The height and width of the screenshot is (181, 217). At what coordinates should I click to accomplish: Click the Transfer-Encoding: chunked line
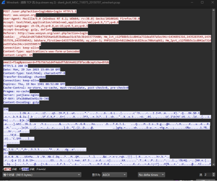pyautogui.click(x=24, y=77)
